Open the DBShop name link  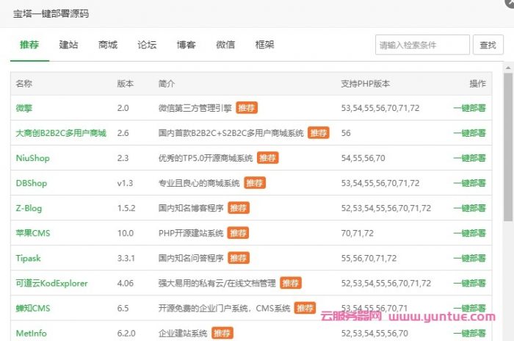[32, 183]
